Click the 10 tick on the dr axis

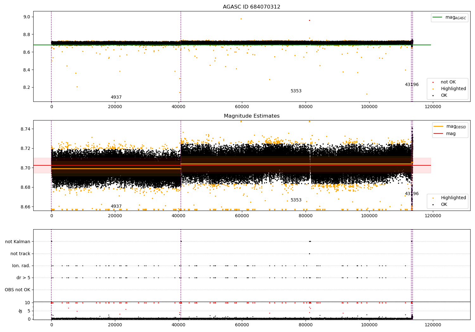pyautogui.click(x=28, y=303)
